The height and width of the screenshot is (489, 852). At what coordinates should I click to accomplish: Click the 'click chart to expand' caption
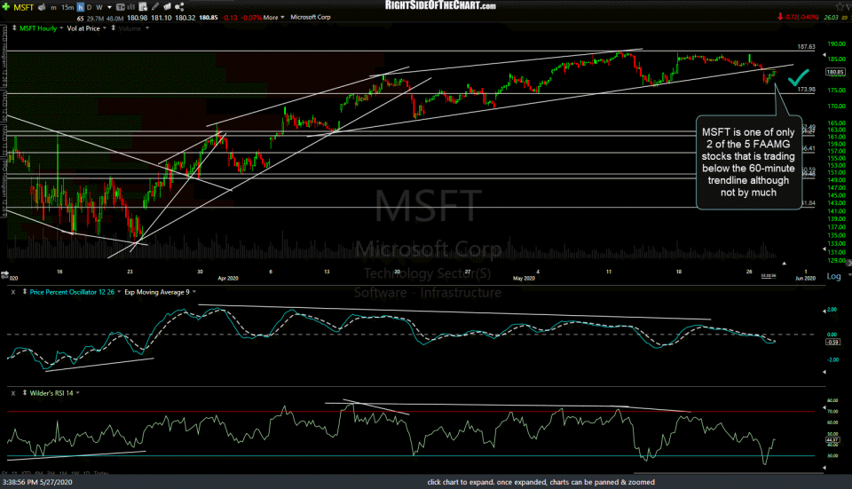point(540,482)
